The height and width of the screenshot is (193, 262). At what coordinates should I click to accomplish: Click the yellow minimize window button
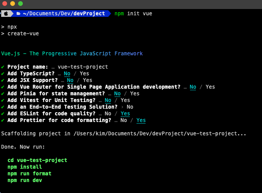[13, 4]
